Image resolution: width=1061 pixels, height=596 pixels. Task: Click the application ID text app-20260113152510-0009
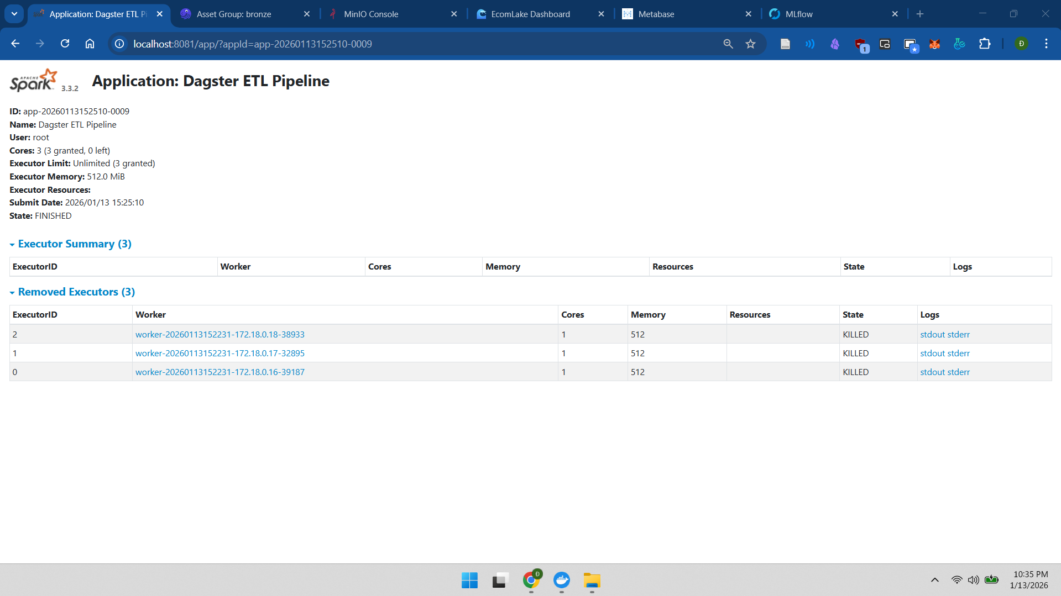coord(76,111)
